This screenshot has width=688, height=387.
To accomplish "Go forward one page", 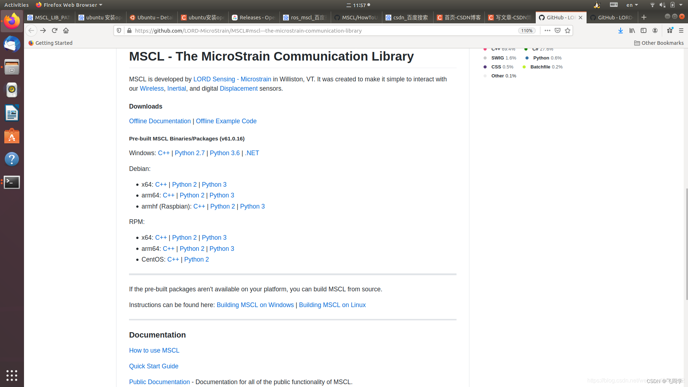I will [x=43, y=30].
